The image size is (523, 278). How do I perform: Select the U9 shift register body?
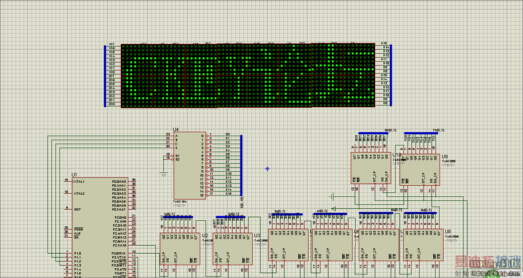[x=420, y=169]
